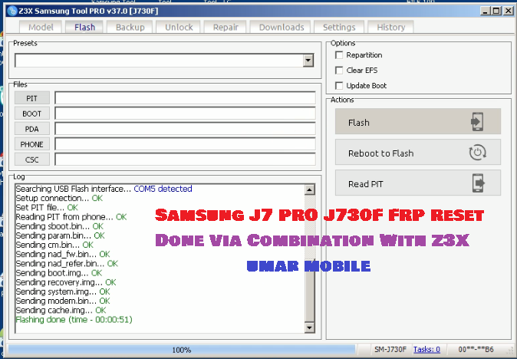Click the log scrollbar up arrow
This screenshot has width=517, height=359.
(x=310, y=189)
